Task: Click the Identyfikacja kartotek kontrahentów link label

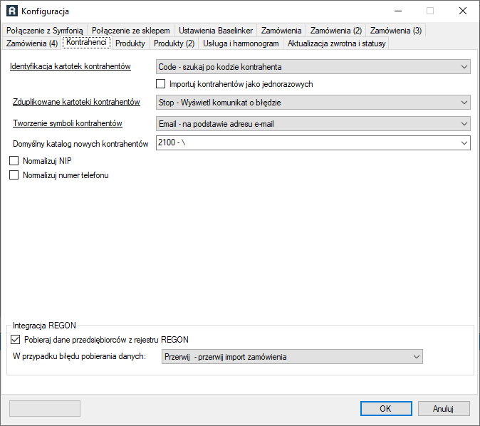Action: (x=71, y=66)
